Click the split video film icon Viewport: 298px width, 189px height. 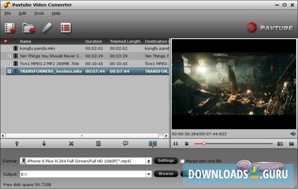(153, 144)
